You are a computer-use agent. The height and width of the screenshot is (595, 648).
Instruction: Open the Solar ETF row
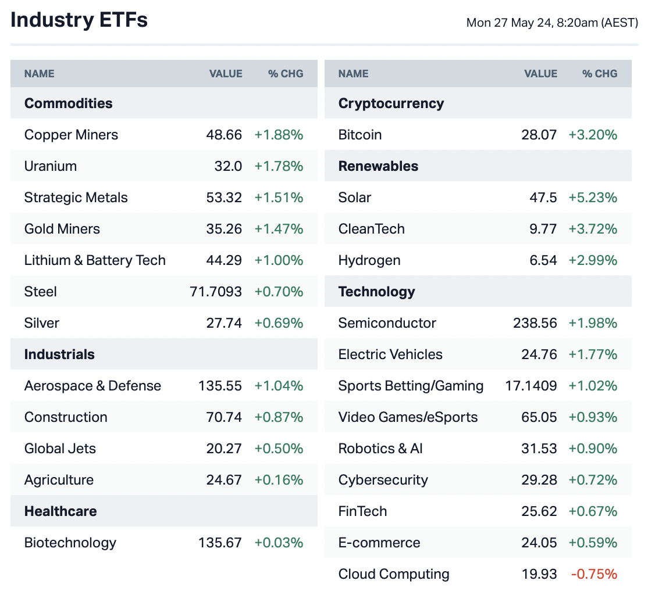point(355,198)
